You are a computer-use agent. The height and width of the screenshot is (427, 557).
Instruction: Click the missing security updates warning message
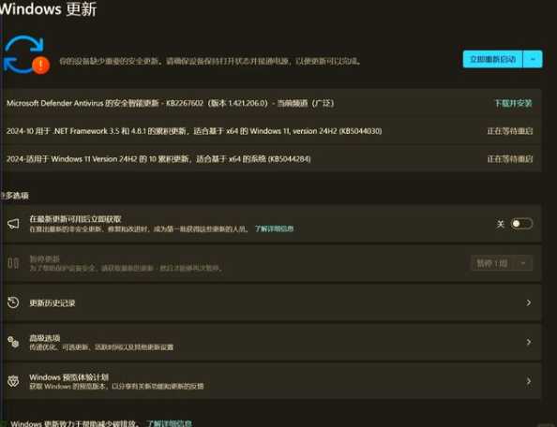point(210,61)
